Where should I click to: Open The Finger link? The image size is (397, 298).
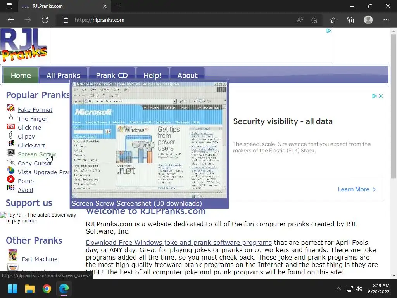click(33, 119)
